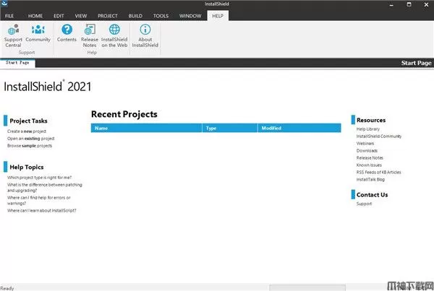Open RSS Feeds of KB Articles link
This screenshot has width=434, height=291.
coord(378,172)
